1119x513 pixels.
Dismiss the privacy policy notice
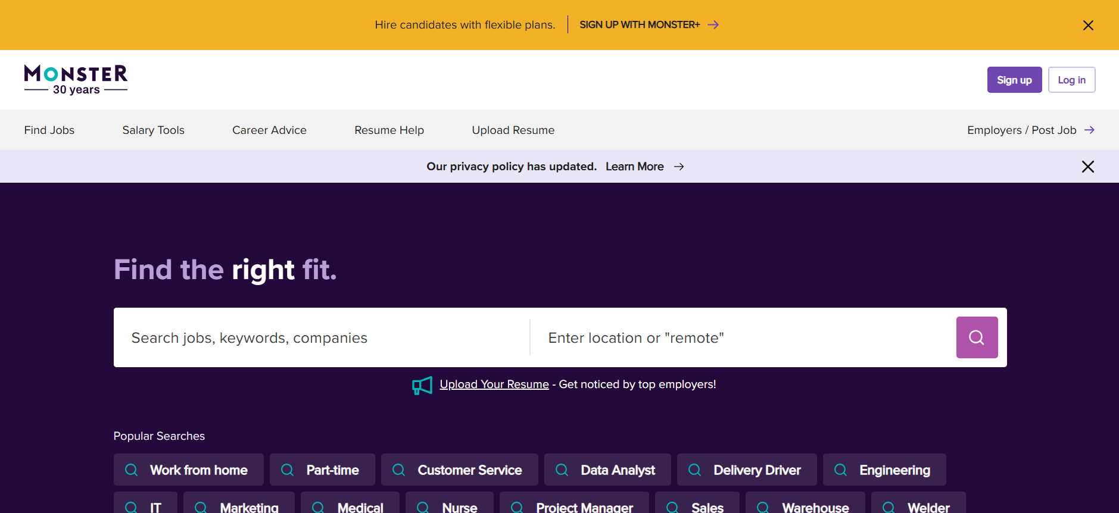[1088, 167]
